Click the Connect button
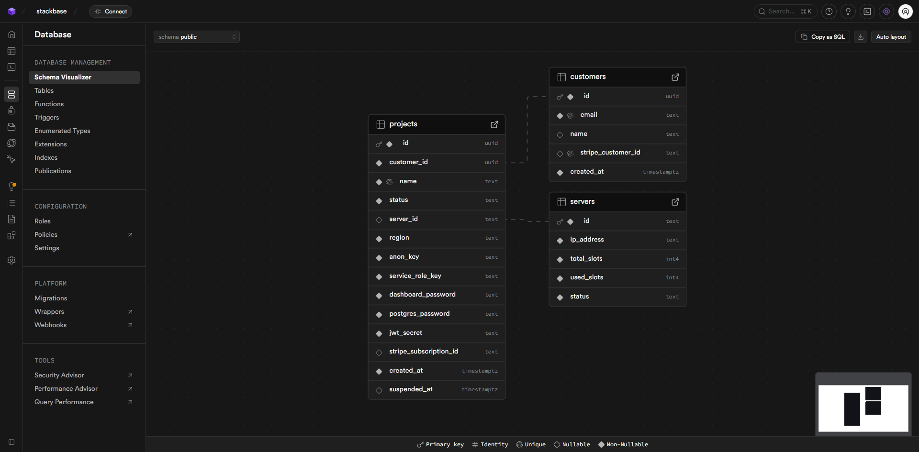 (x=111, y=11)
